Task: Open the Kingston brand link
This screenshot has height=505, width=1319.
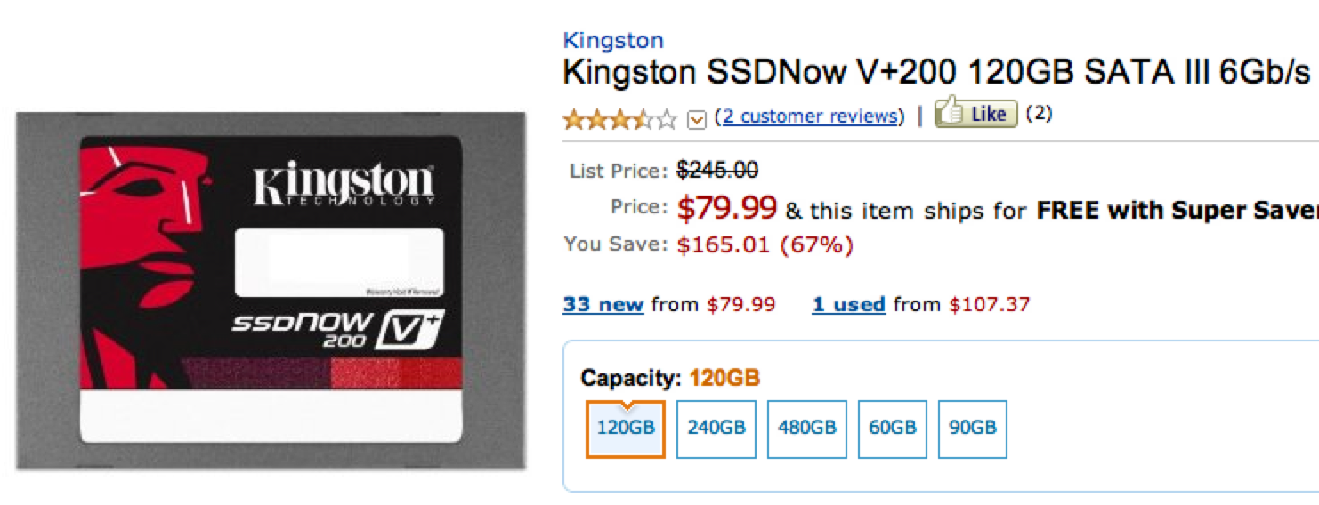Action: (x=613, y=40)
